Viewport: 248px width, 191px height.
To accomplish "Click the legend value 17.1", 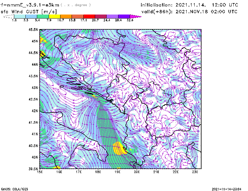I will click(x=84, y=20).
